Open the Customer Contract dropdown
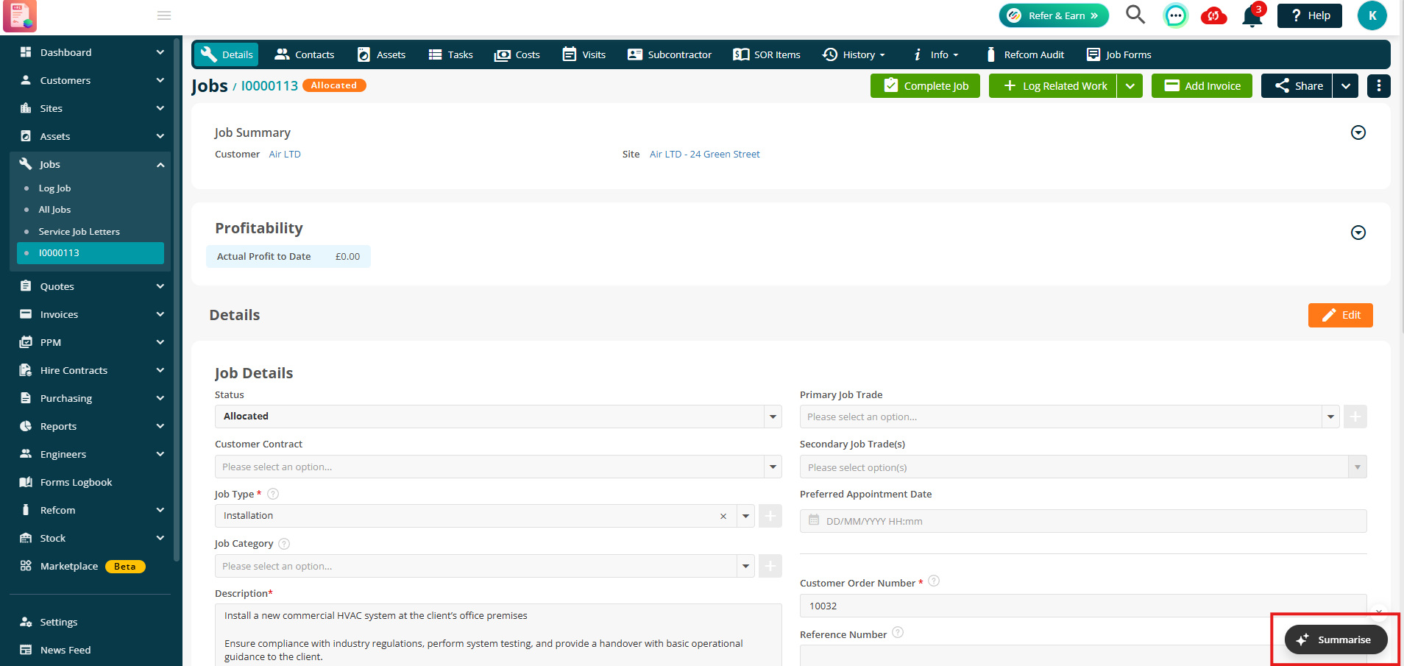Image resolution: width=1404 pixels, height=666 pixels. (x=498, y=467)
